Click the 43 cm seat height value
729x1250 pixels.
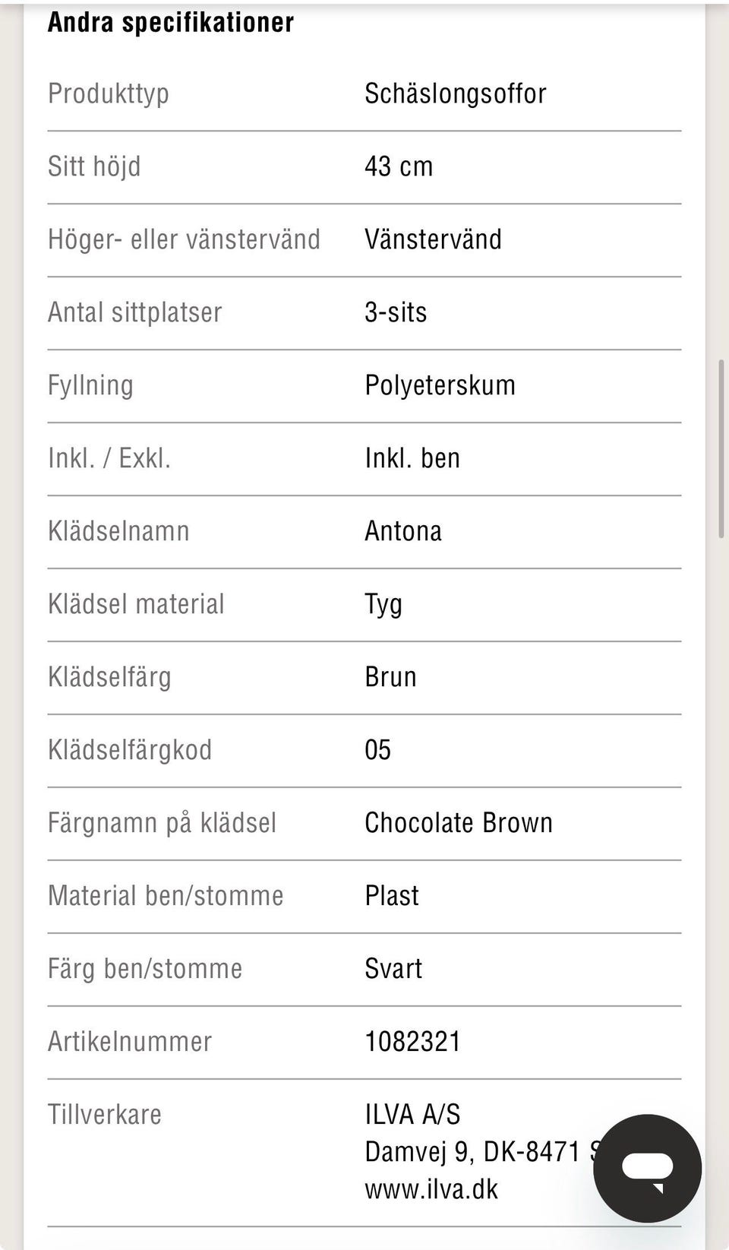click(399, 166)
